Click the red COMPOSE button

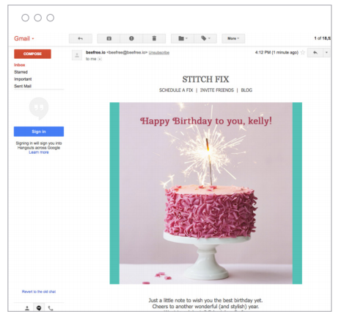32,54
